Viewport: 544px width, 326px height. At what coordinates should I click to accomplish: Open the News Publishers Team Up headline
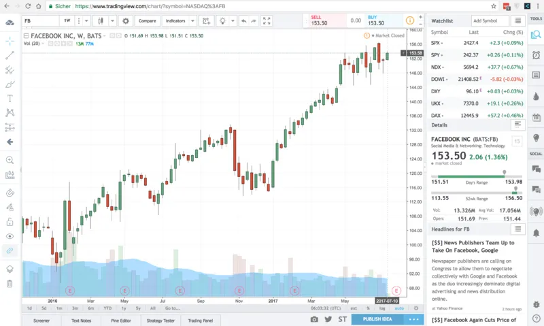tap(473, 246)
